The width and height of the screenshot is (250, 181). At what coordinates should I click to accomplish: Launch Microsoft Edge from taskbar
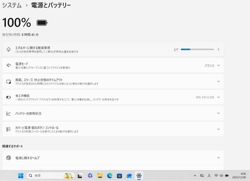[109, 176]
